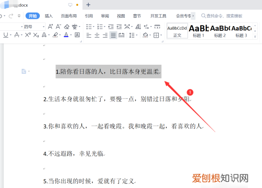
Task: Open the 开发工具 ribbon tab
Action: pos(158,16)
